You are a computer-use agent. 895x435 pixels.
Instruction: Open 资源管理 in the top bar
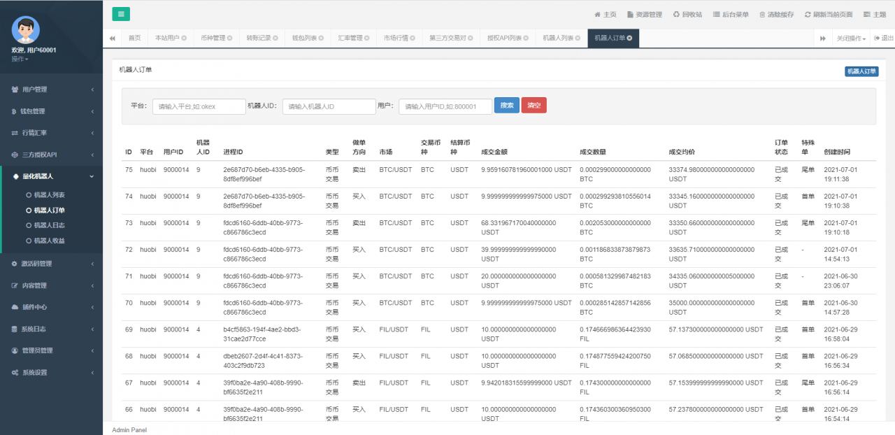tap(644, 15)
